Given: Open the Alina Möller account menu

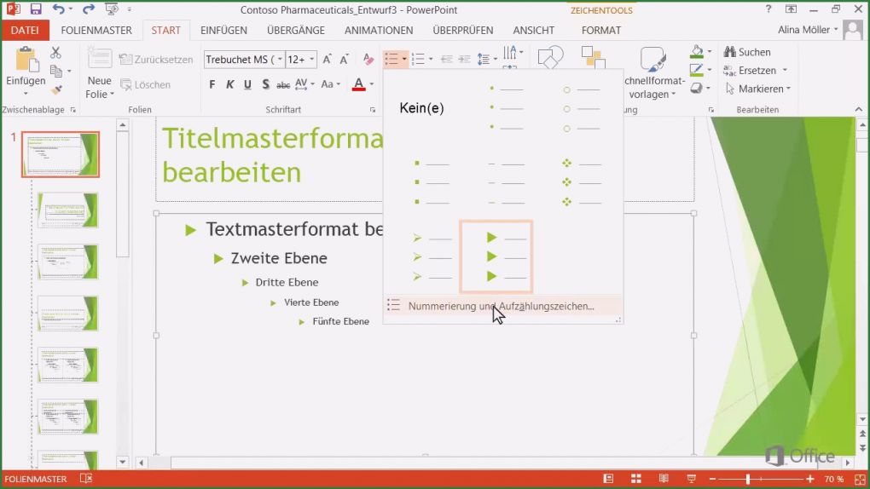Looking at the screenshot, I should coord(807,30).
